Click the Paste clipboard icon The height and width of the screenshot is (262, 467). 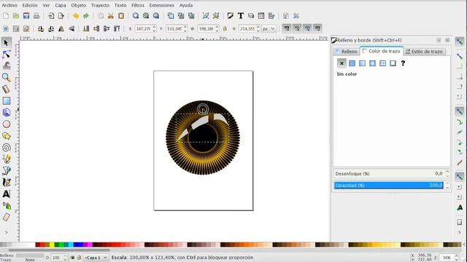[121, 16]
